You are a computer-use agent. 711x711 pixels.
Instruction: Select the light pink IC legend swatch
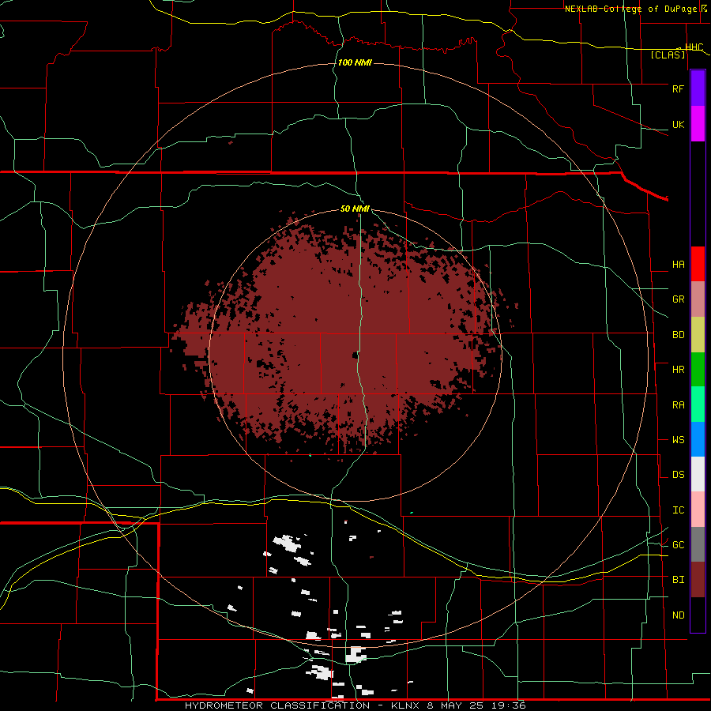pos(698,510)
